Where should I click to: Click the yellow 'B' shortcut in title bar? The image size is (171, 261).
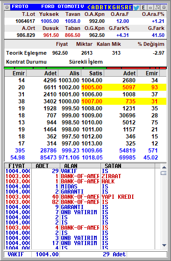[101, 7]
